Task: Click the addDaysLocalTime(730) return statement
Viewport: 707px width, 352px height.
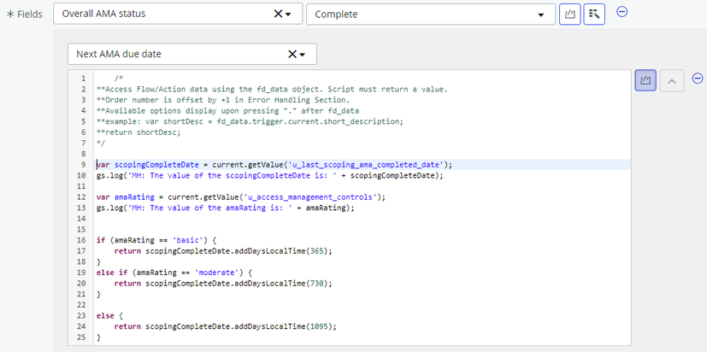Action: click(x=223, y=284)
